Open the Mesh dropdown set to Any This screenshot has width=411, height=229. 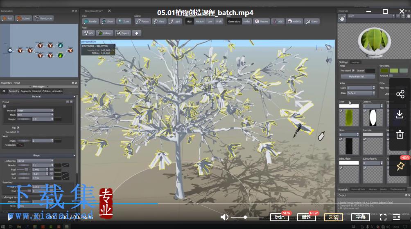[x=35, y=115]
